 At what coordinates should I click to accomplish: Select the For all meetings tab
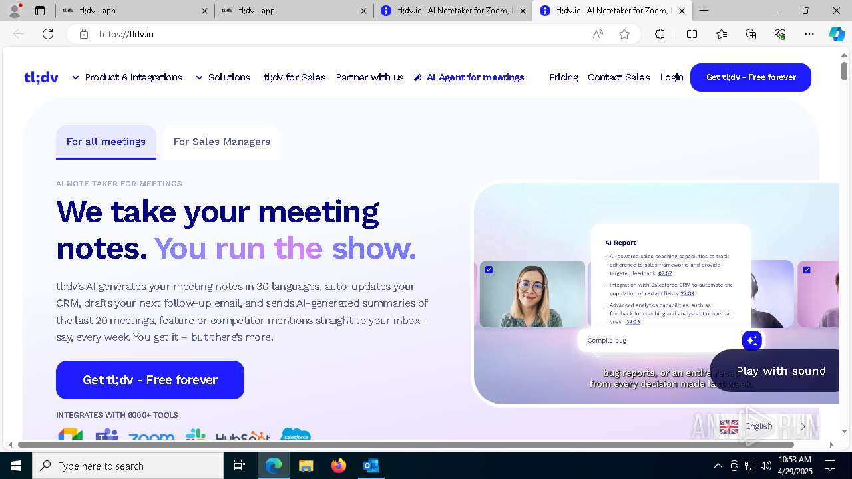point(106,142)
